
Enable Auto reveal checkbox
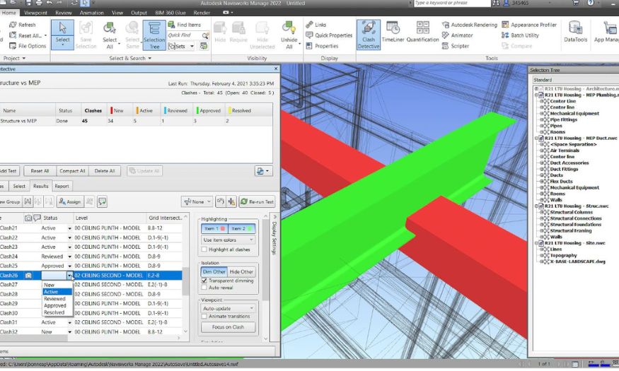click(x=204, y=288)
